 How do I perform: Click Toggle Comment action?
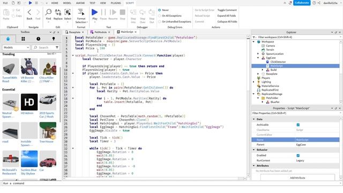227,10
